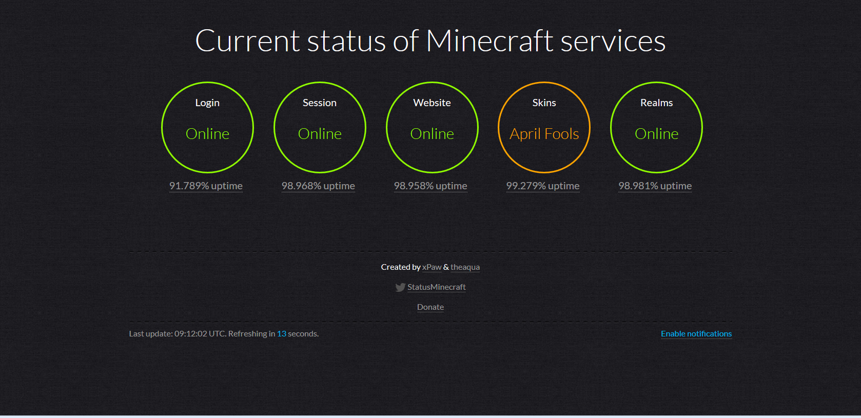Click the April Fools status text
The image size is (861, 418).
544,134
